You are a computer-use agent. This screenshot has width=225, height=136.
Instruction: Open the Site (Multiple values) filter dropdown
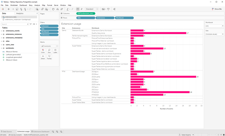215,34
